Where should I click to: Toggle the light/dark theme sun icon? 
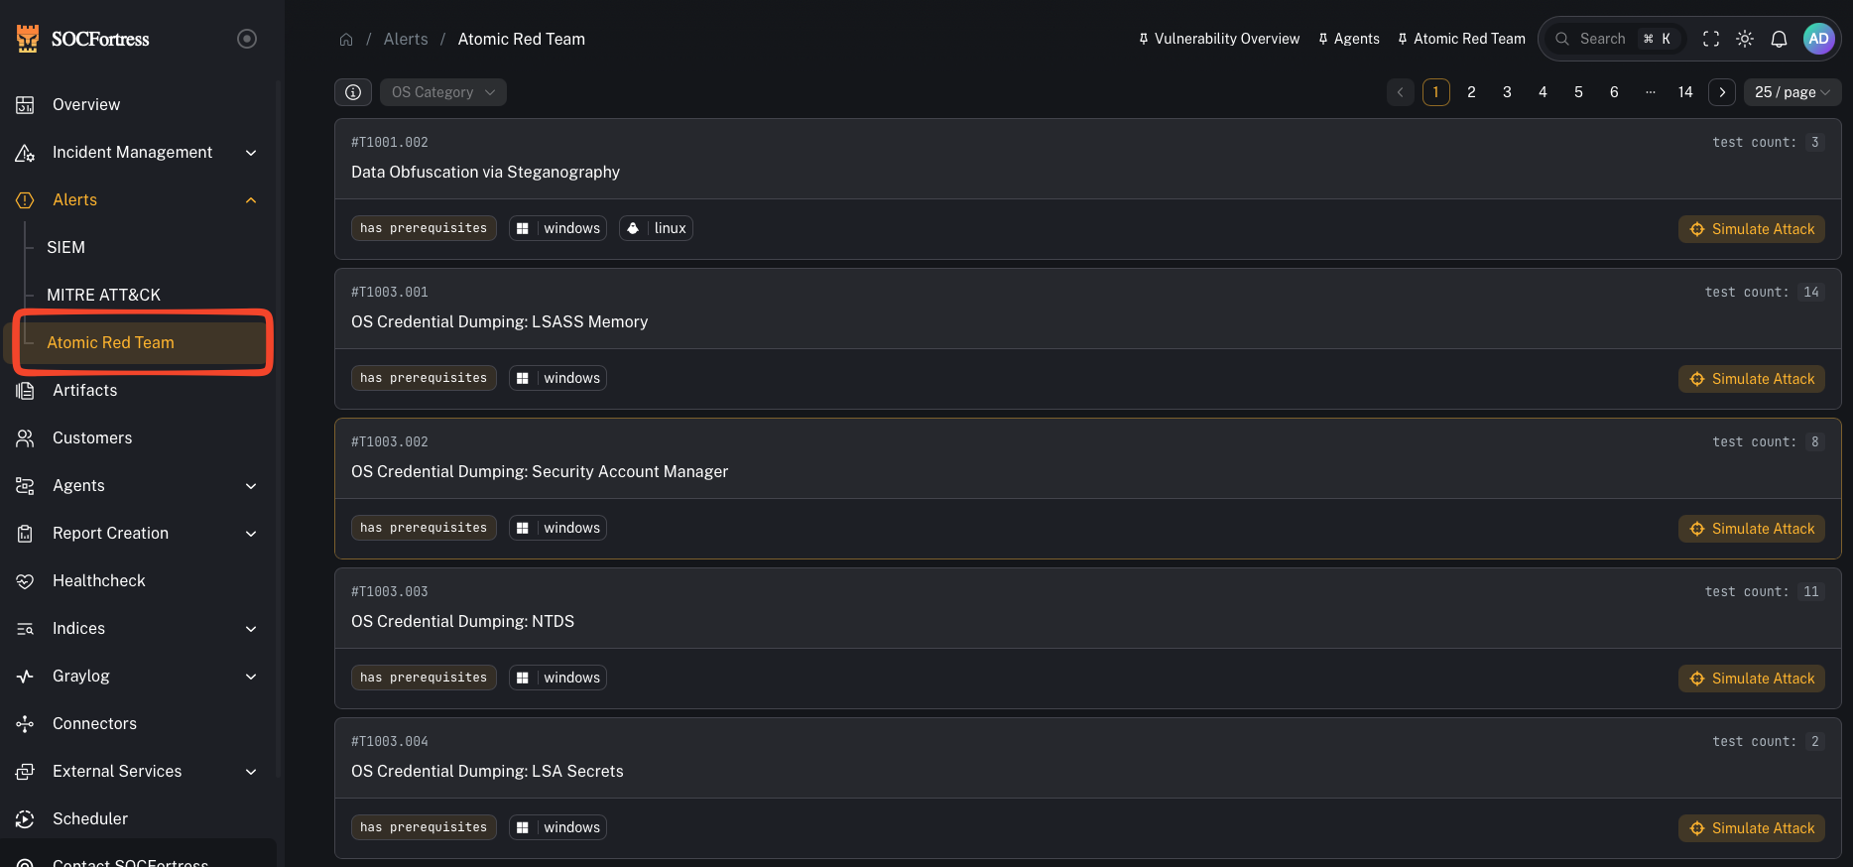pos(1745,39)
